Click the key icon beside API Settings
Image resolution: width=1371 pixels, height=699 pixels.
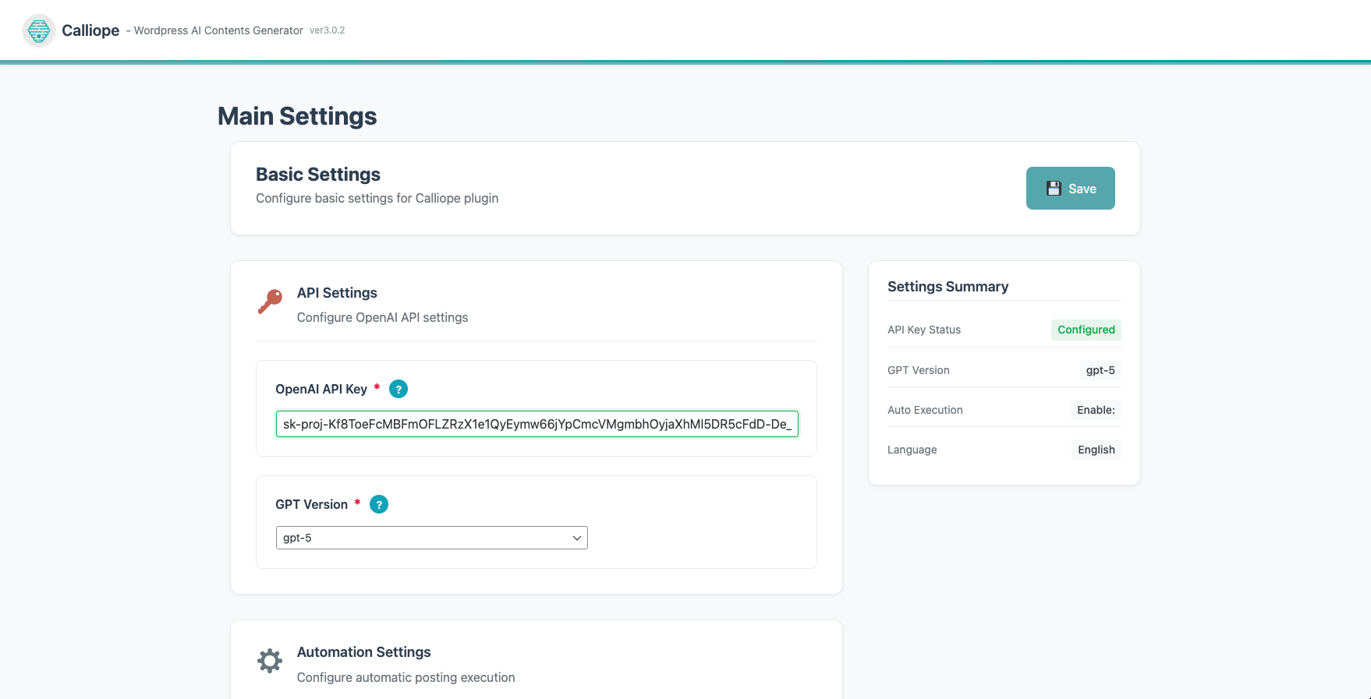click(x=270, y=302)
